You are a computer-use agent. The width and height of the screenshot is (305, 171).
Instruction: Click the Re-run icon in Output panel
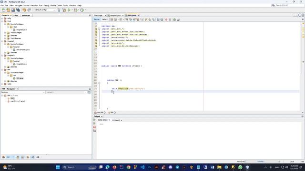pos(94,120)
